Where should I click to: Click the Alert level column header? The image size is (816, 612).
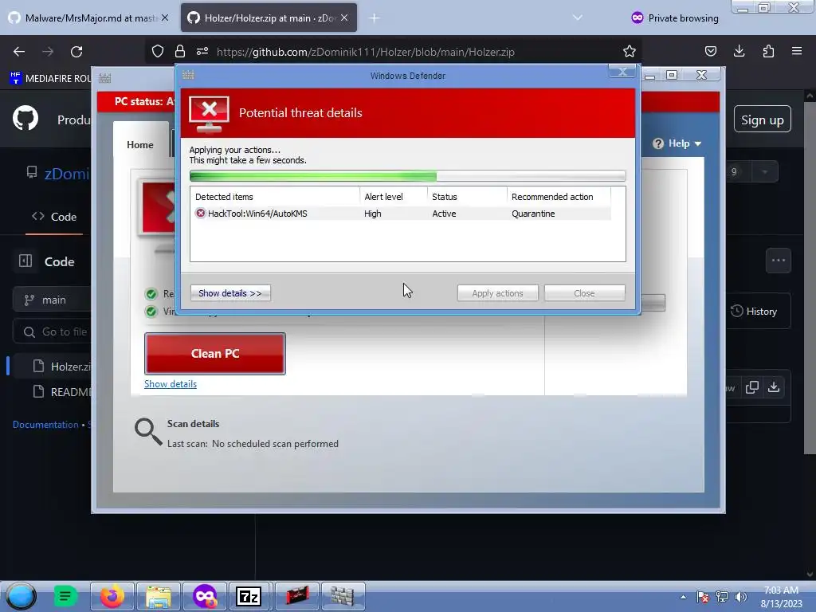coord(394,197)
